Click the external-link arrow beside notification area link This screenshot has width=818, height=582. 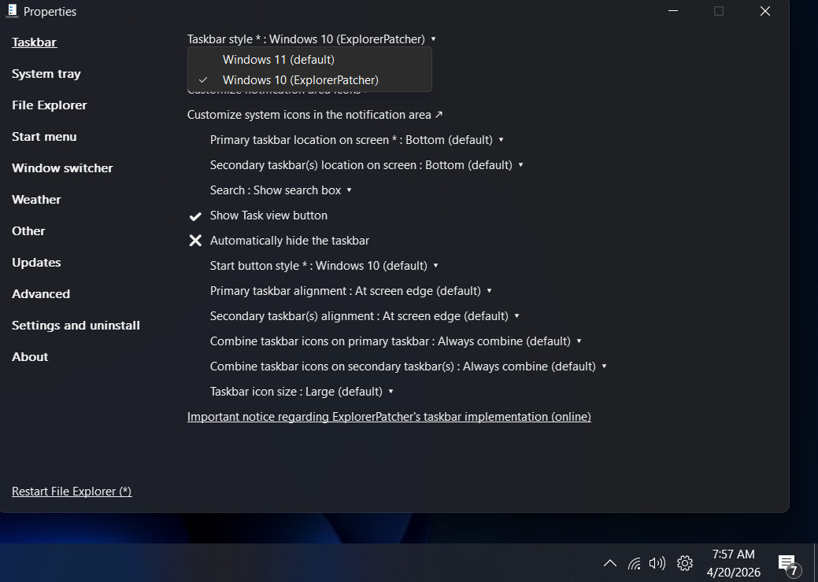pos(438,114)
